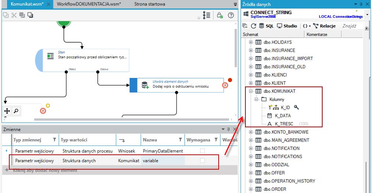372x193 pixels.
Task: Click the red lightning icon on Dodaj wpis step
Action: pos(225,85)
